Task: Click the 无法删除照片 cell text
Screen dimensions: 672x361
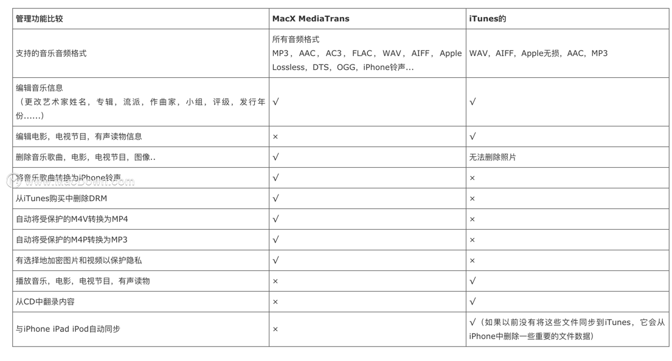Action: click(x=493, y=157)
